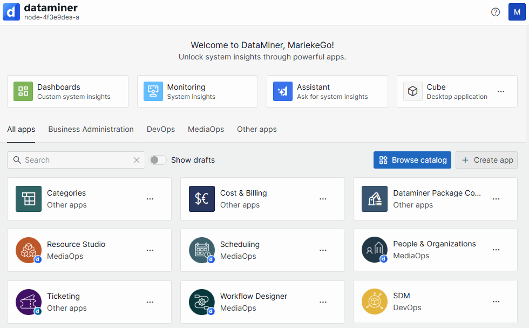Click the Browse catalog button

pyautogui.click(x=412, y=160)
